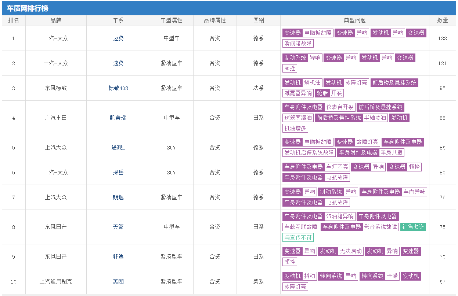Click the 途观L series link
The height and width of the screenshot is (296, 458).
click(118, 148)
